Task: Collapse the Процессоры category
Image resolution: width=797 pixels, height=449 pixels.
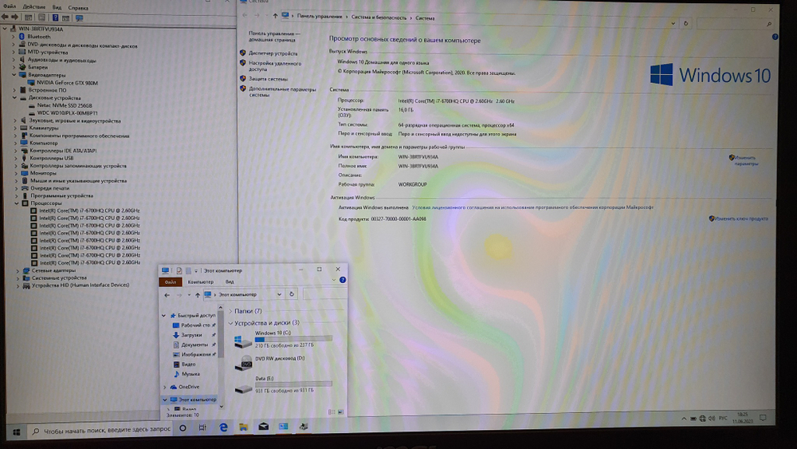Action: [x=16, y=203]
